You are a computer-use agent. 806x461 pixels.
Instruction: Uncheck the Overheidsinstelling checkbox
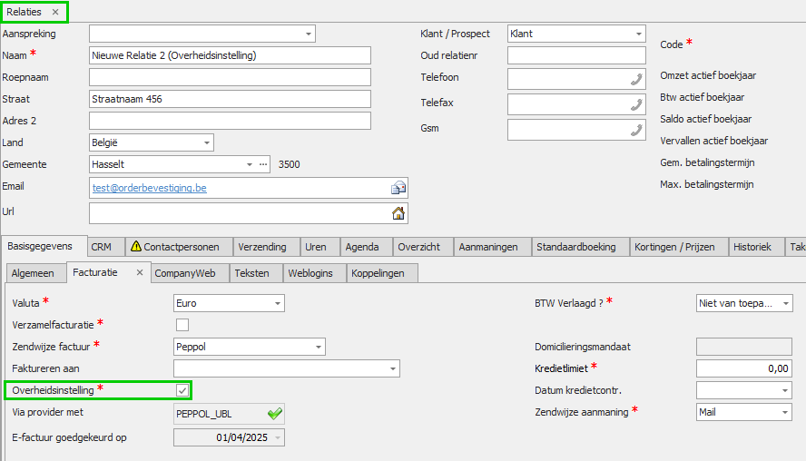(x=182, y=389)
